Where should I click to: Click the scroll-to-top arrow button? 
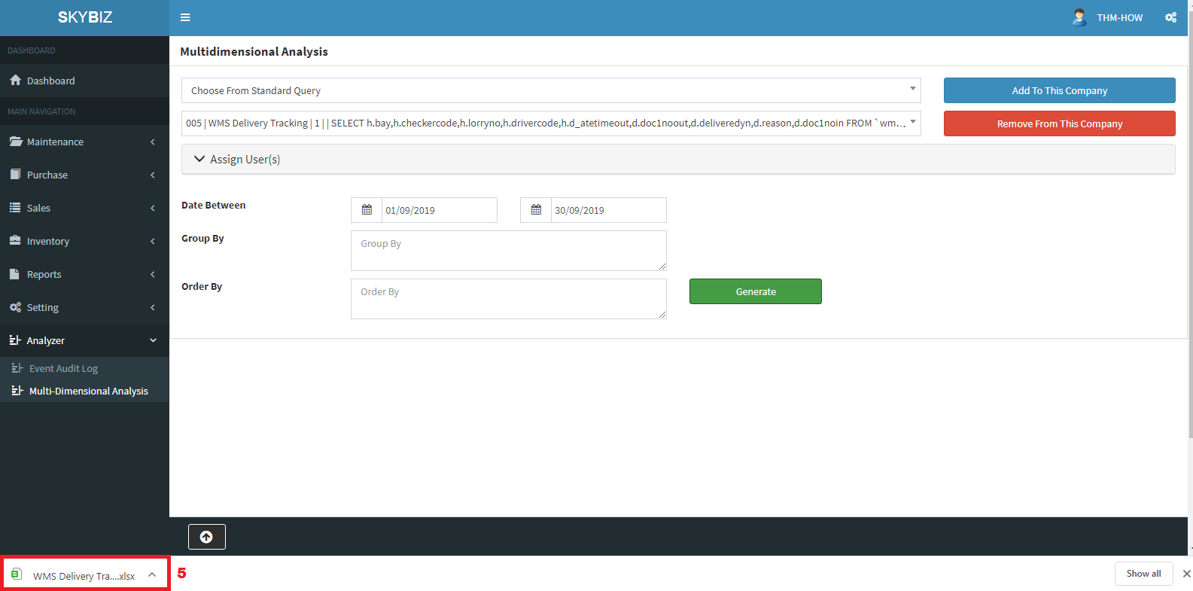pos(206,537)
